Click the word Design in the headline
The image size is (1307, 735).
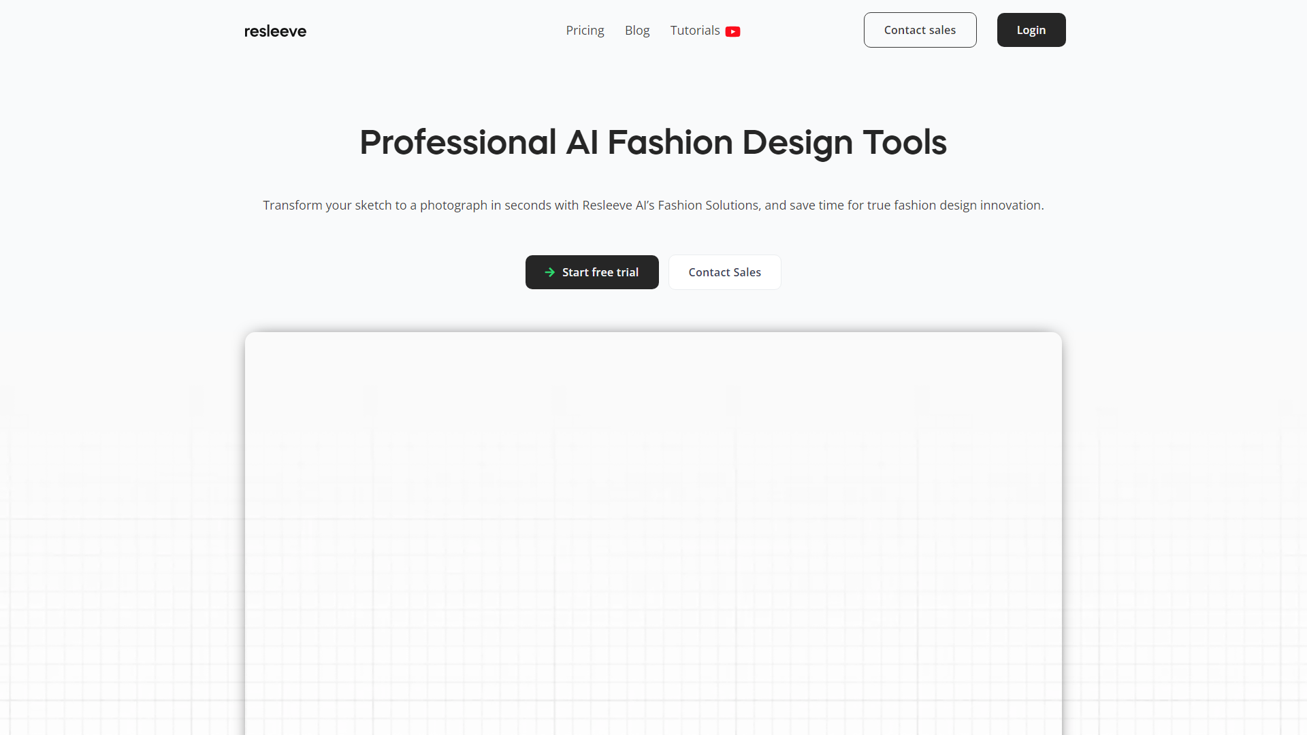coord(796,143)
